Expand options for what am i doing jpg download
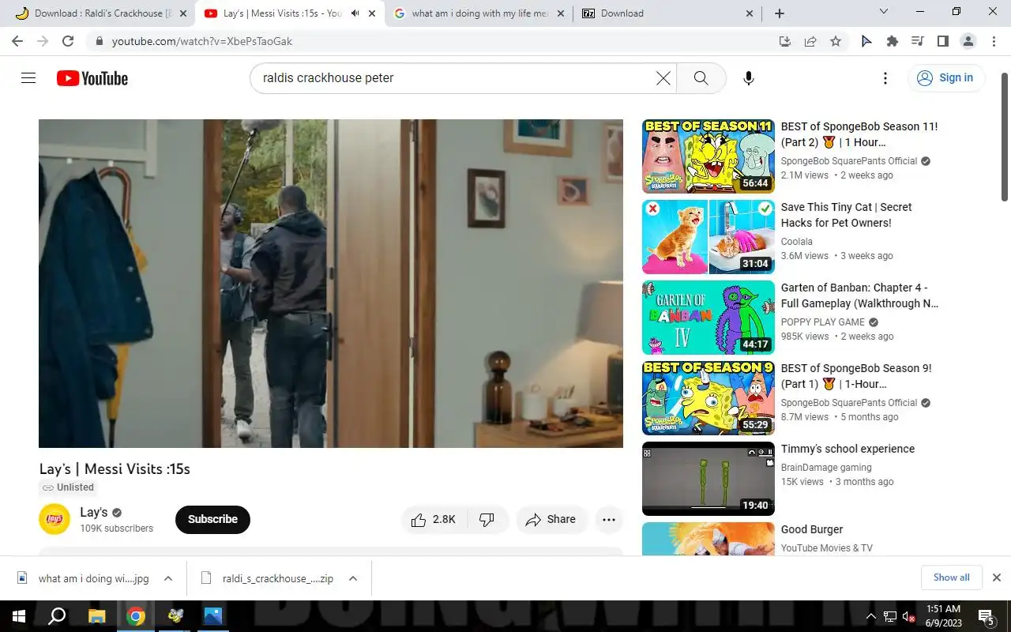This screenshot has width=1011, height=632. 168,578
